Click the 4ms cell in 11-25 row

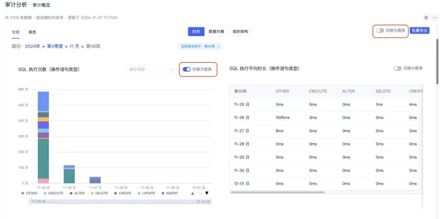tap(413, 104)
